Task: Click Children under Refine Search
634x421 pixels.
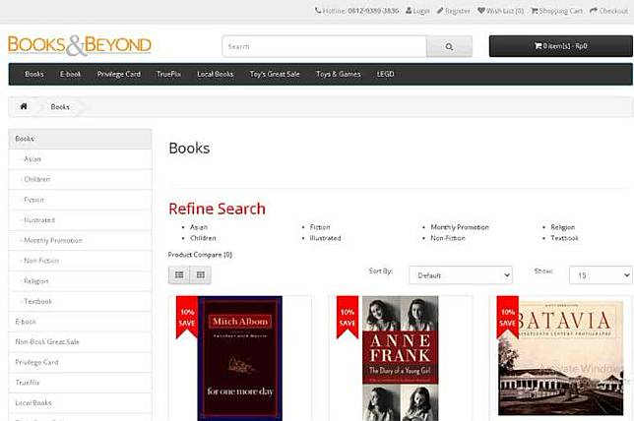Action: pos(203,238)
